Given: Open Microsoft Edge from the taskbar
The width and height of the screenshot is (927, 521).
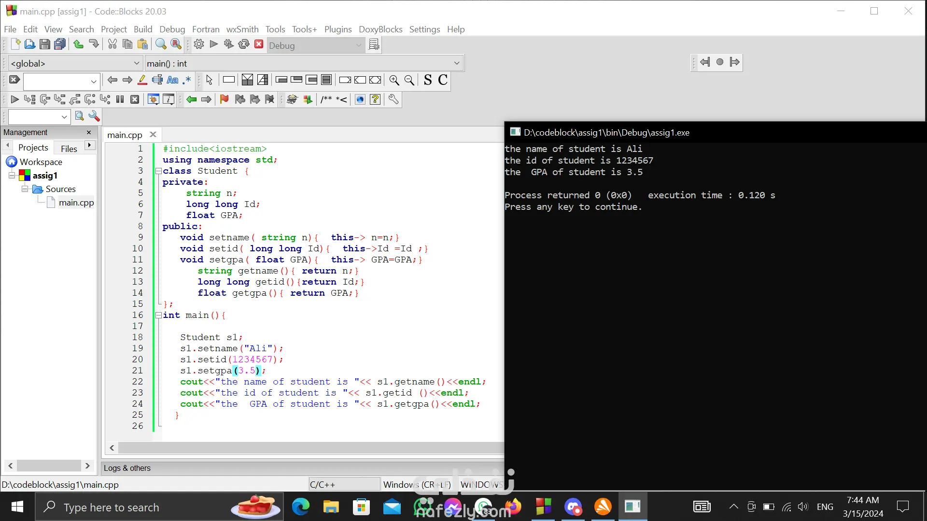Looking at the screenshot, I should pos(300,507).
